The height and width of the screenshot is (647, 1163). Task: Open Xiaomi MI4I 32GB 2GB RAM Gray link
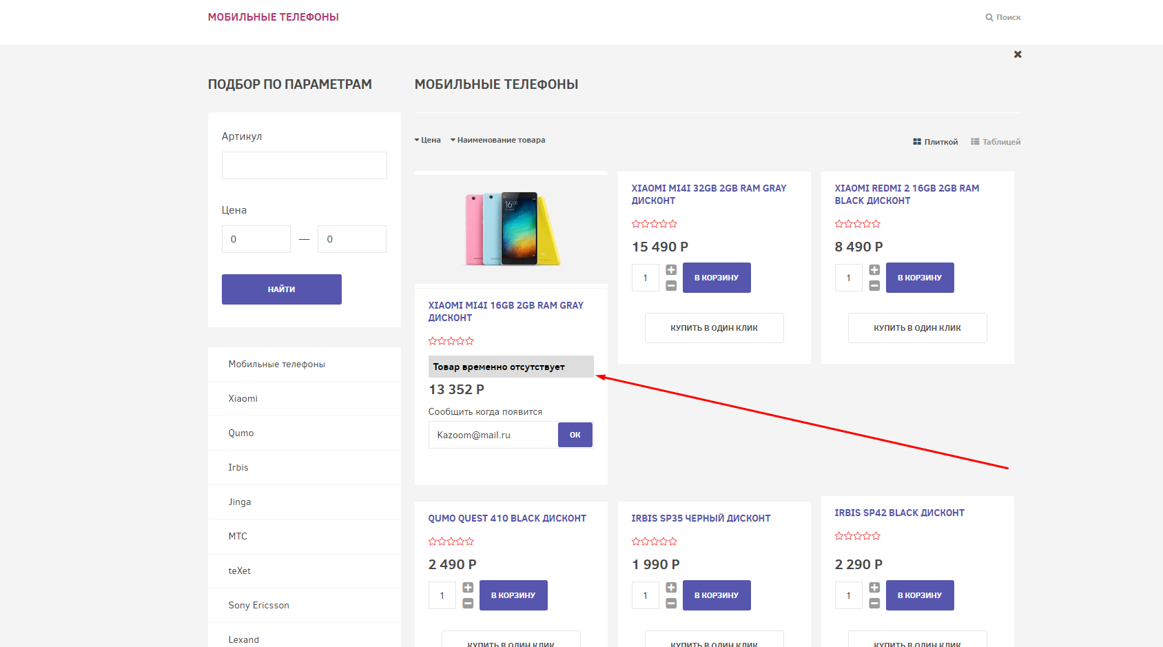(x=709, y=194)
